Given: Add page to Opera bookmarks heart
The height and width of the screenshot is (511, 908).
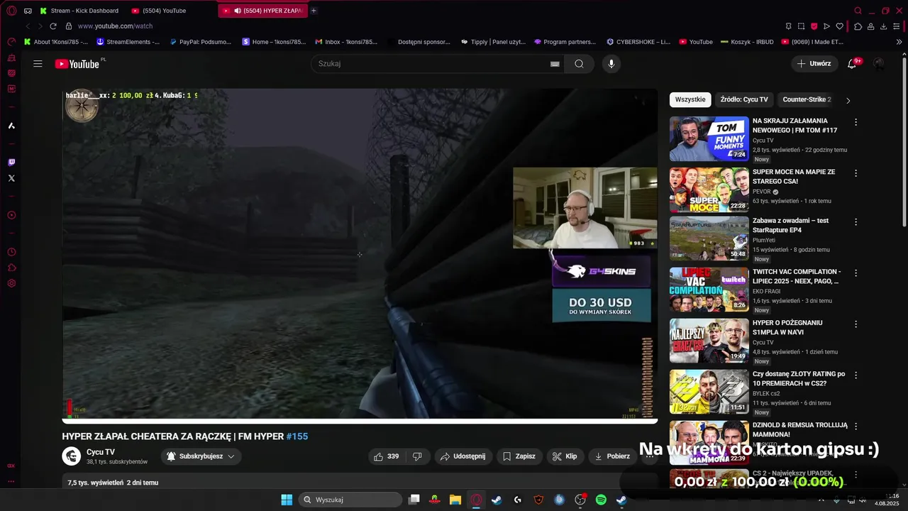Looking at the screenshot, I should [x=839, y=26].
